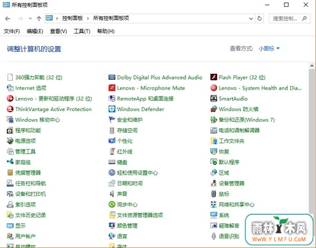Click the 程序和功能 icon
Screen dimensions: 316x248
point(10,131)
